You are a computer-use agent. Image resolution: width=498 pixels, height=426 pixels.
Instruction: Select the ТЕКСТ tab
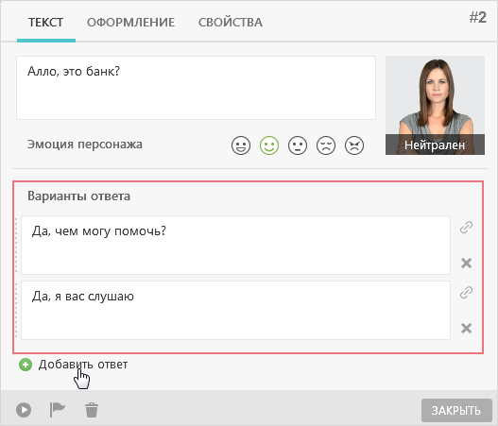(45, 23)
